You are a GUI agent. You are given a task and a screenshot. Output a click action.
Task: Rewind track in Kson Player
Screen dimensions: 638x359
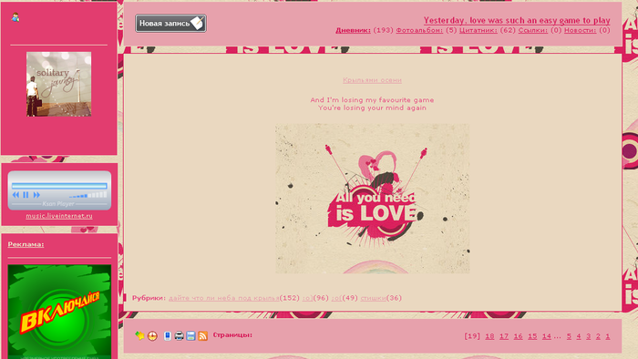pos(15,195)
